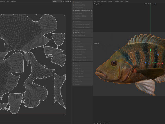Choose Fit Canvas to UV
This screenshot has height=124, width=165.
pyautogui.click(x=82, y=35)
